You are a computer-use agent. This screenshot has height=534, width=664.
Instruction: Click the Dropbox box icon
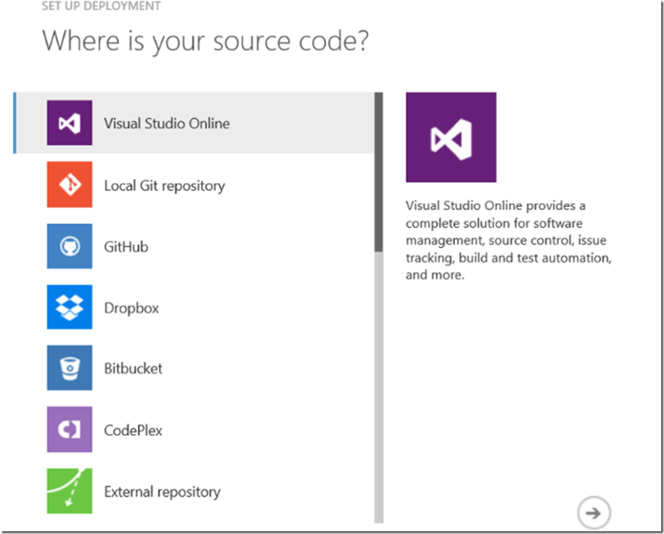[x=69, y=307]
